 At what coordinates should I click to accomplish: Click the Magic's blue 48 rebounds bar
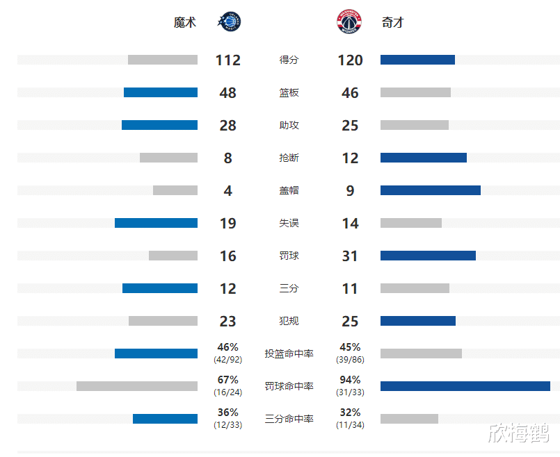coord(161,92)
